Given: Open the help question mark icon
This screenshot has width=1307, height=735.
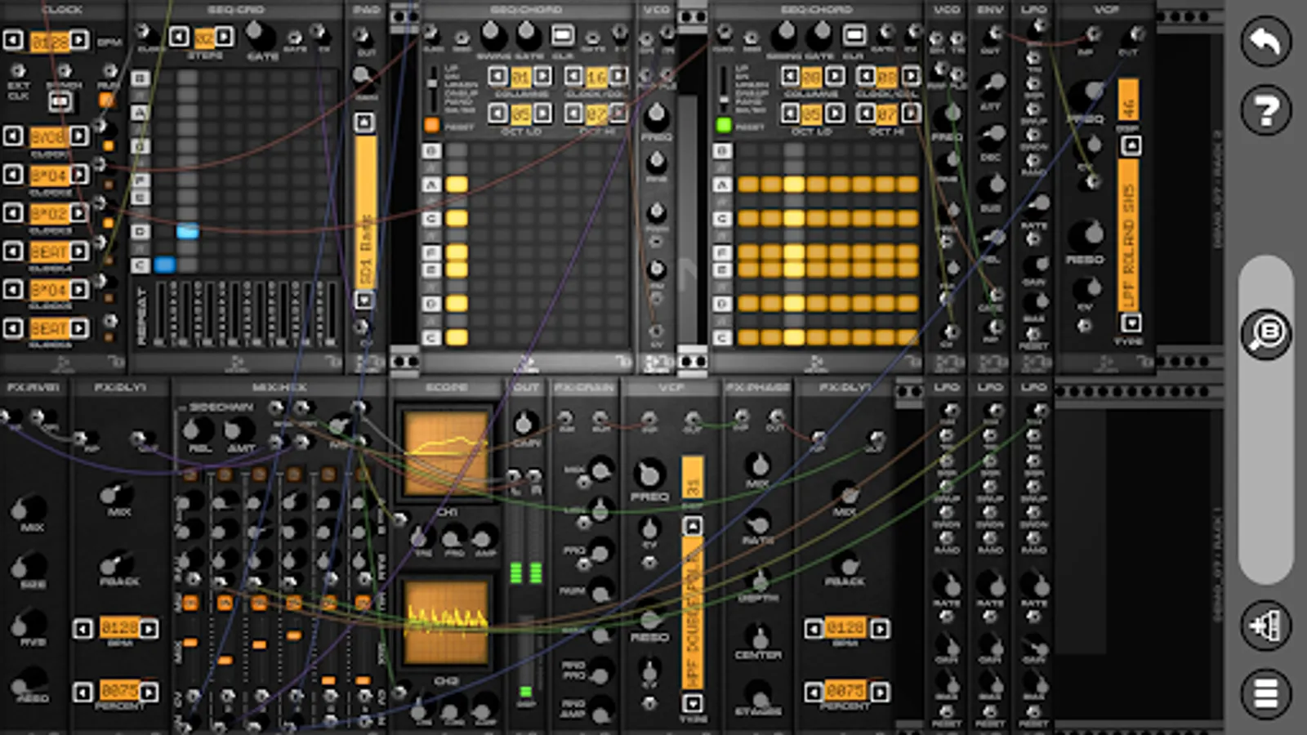Looking at the screenshot, I should pos(1265,109).
